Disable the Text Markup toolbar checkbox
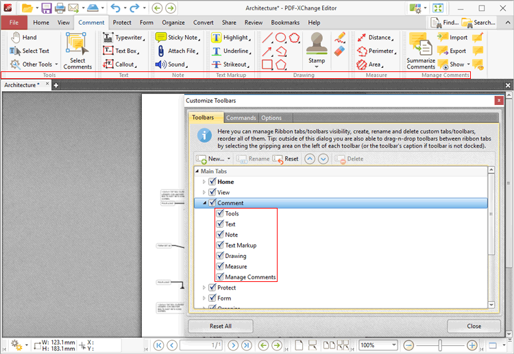This screenshot has height=354, width=514. [x=220, y=245]
